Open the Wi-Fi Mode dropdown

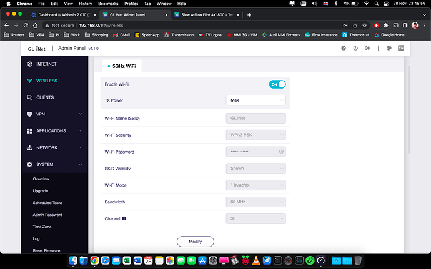click(255, 185)
